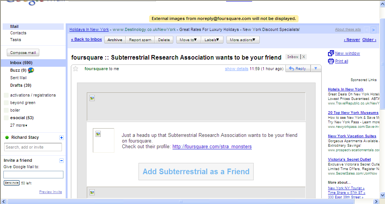Click the beyond green label color box

6,103
